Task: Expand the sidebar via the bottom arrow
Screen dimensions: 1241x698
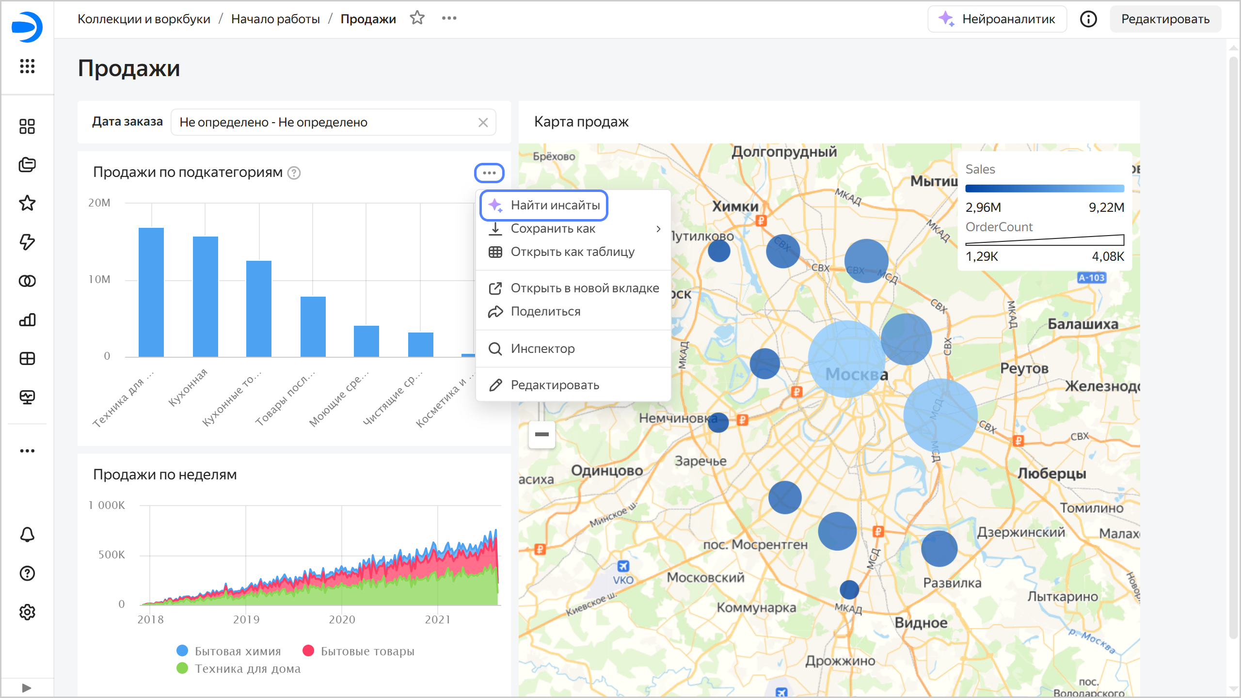Action: coord(27,687)
